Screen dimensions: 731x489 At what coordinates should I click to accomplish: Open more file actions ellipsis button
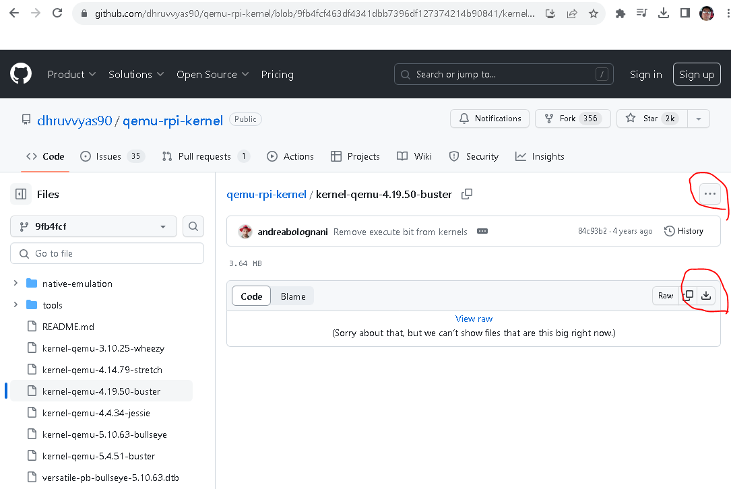(x=710, y=193)
